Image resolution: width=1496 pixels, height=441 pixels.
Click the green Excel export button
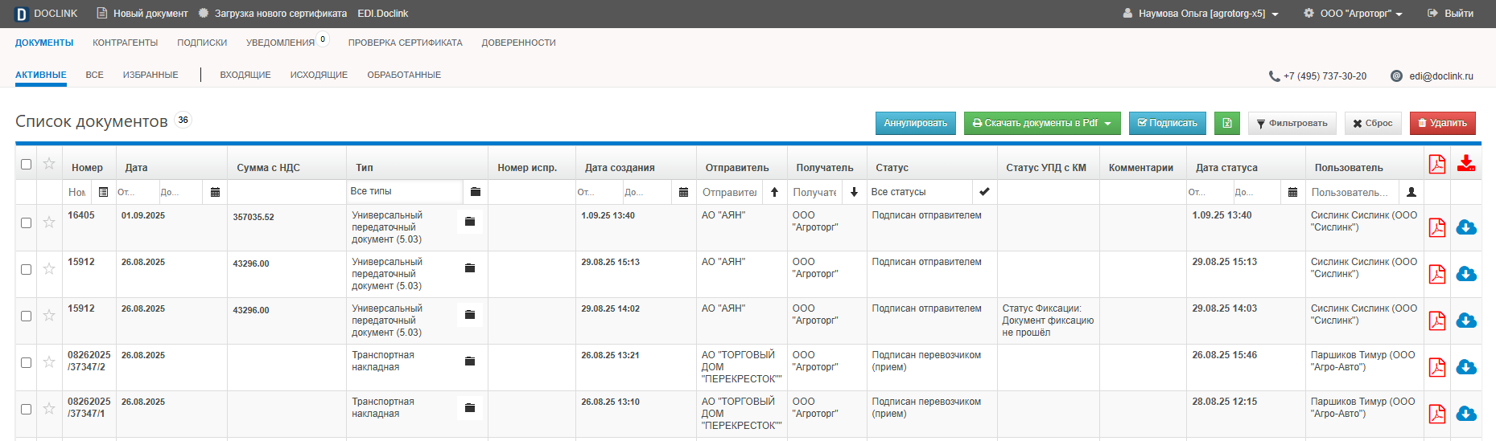[1227, 123]
